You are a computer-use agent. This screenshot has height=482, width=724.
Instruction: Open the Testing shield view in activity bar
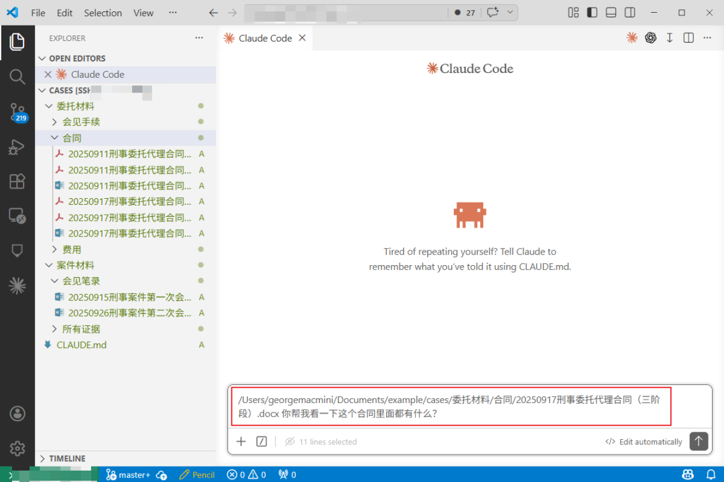click(17, 250)
